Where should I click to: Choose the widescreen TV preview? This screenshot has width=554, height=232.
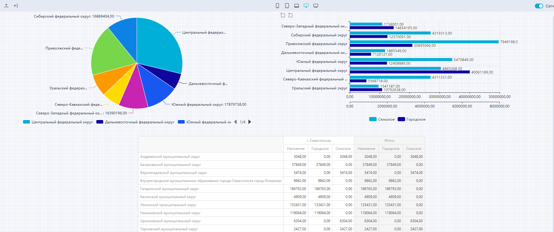pyautogui.click(x=316, y=6)
